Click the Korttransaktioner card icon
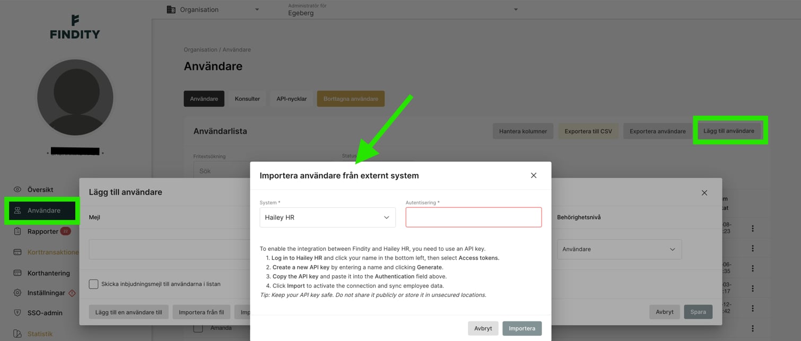Viewport: 801px width, 341px height. 18,252
